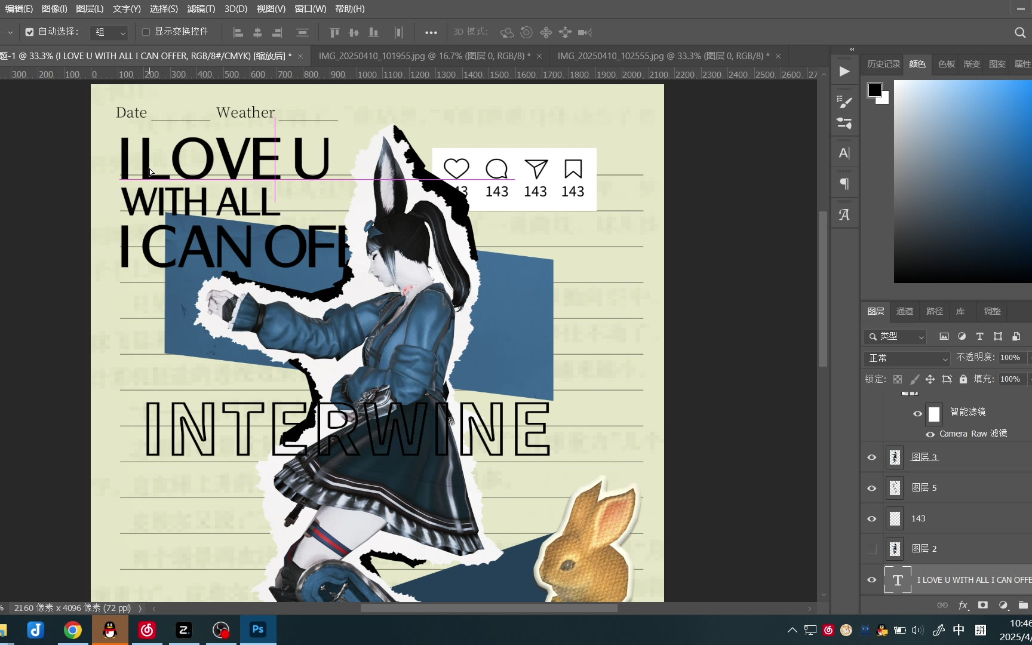
Task: Open the Actions play panel icon
Action: [844, 72]
